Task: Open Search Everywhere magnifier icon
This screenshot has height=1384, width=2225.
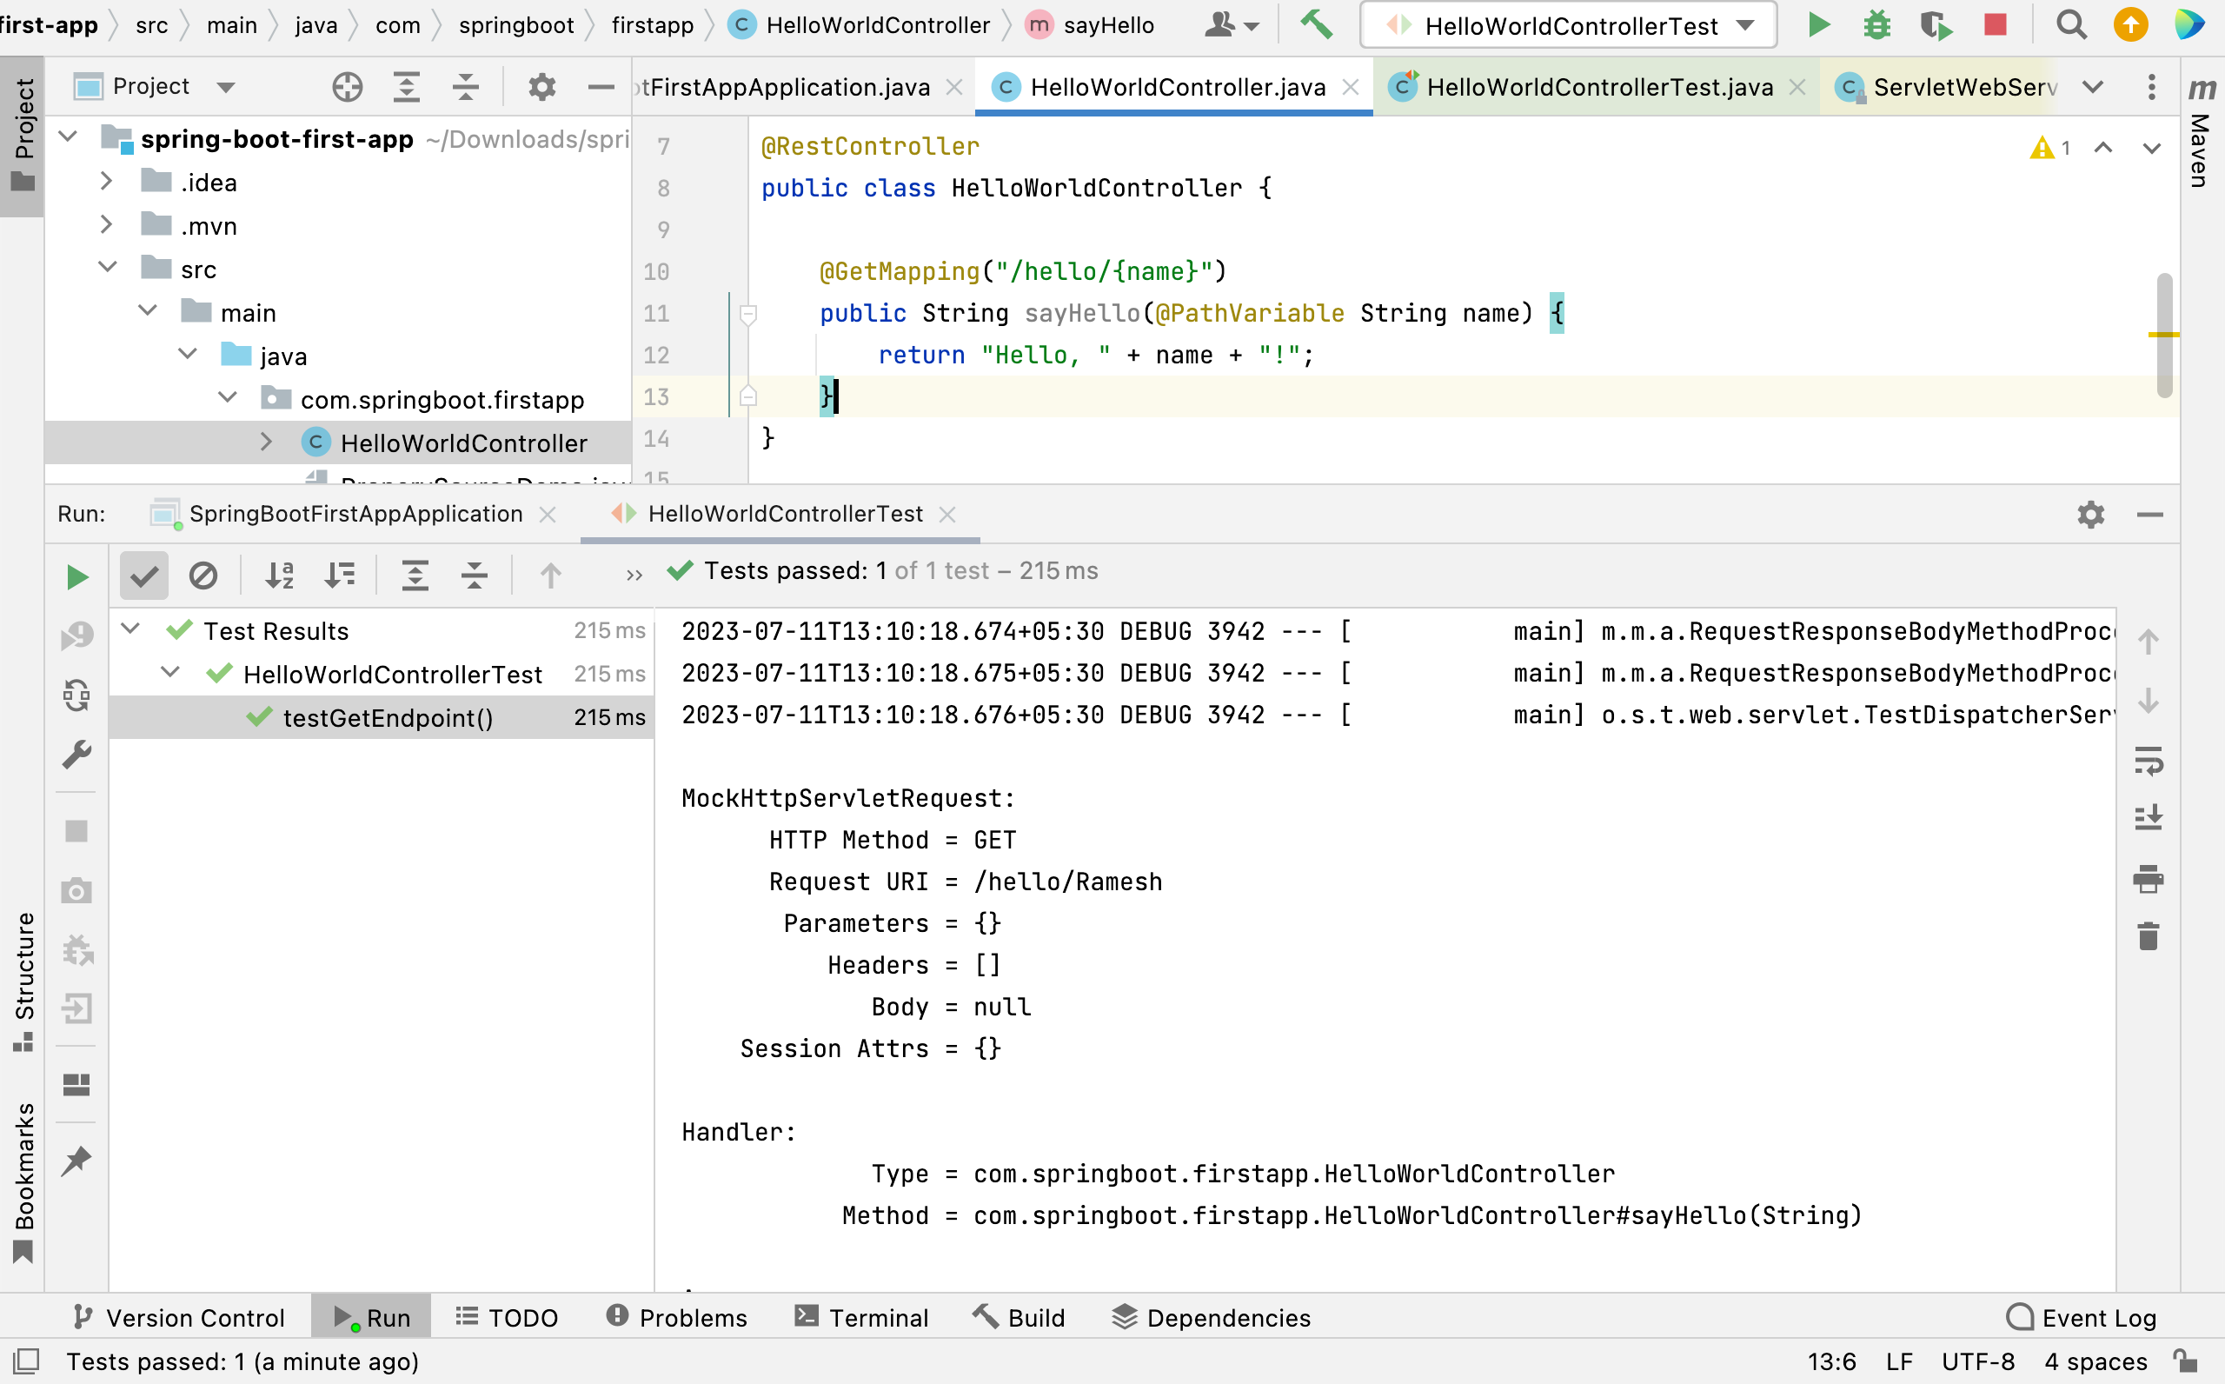Action: [x=2071, y=24]
